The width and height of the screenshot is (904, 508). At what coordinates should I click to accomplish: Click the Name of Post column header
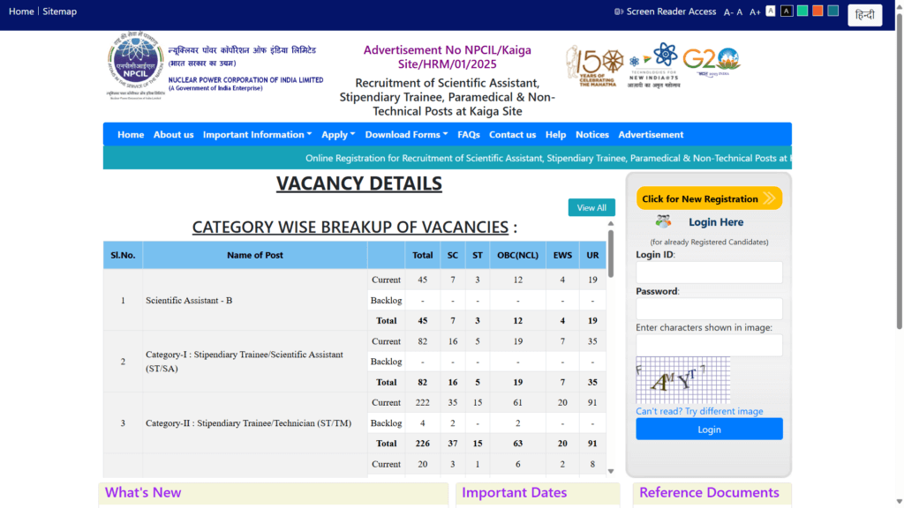255,255
